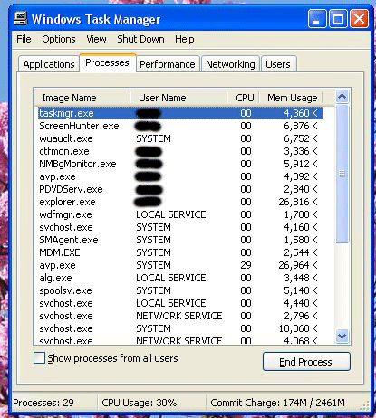
Task: Select the PDVDServ.exe process
Action: click(x=180, y=189)
